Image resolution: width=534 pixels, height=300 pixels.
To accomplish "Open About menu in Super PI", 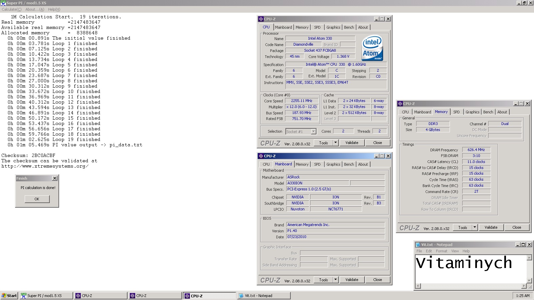I will (x=35, y=9).
